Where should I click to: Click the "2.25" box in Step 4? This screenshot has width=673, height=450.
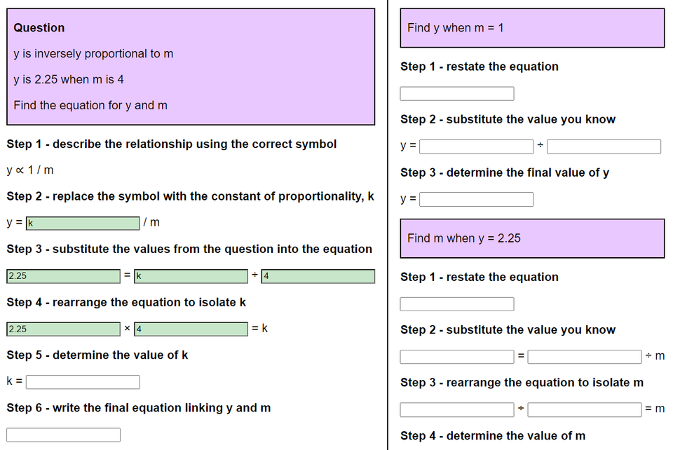(62, 328)
